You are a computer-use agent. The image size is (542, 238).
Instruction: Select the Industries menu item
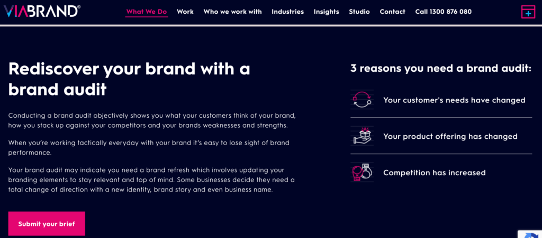[x=287, y=12]
